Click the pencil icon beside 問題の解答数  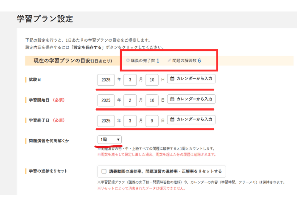coord(169,60)
